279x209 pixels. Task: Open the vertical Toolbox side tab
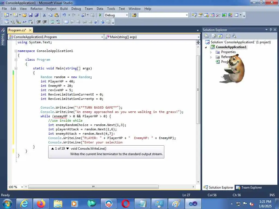[x=3, y=37]
